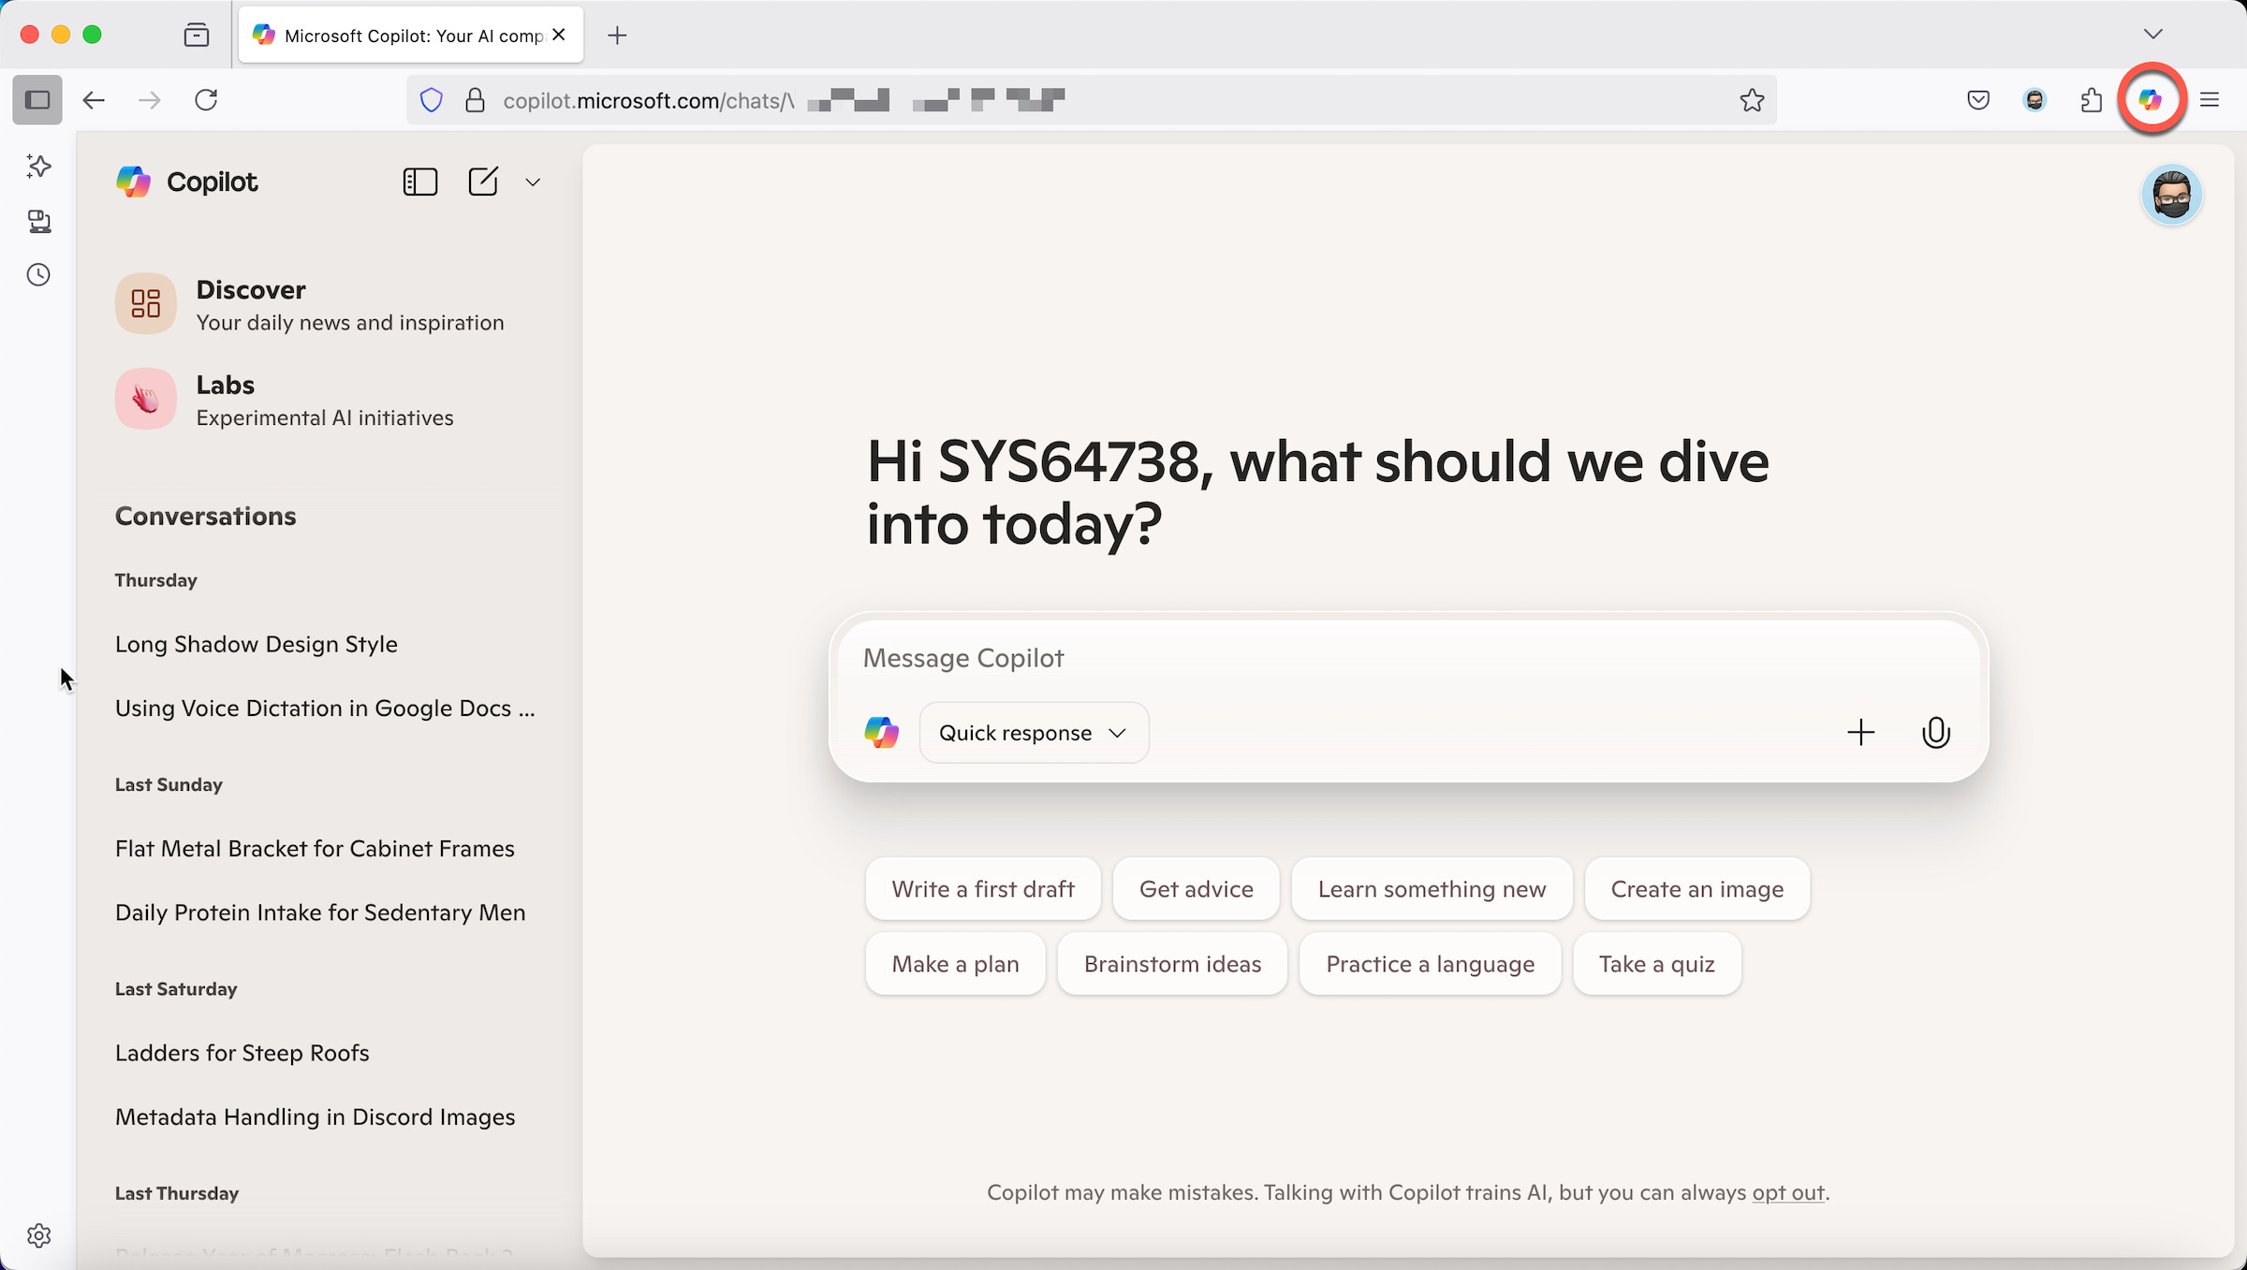Open the Quick response mode dropdown
Screen dimensions: 2247x1270
click(1034, 733)
